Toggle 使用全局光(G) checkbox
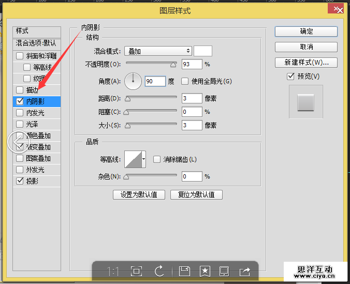Screen dimensions: 350x284 click(185, 81)
